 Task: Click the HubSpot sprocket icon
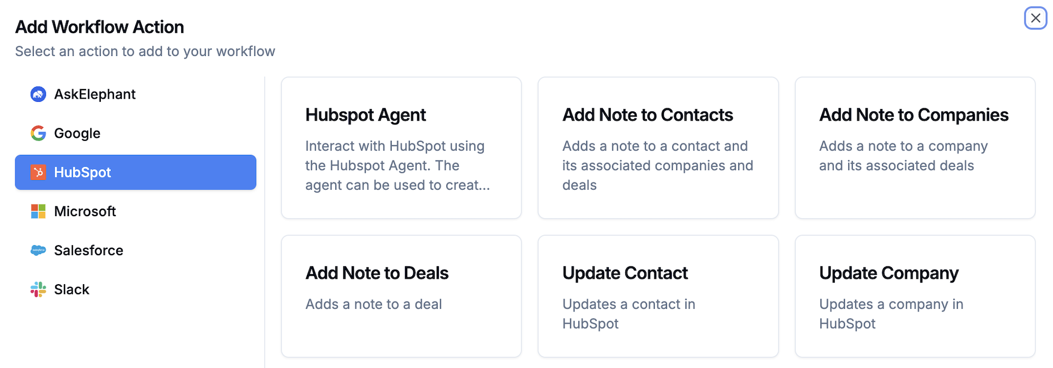coord(38,172)
